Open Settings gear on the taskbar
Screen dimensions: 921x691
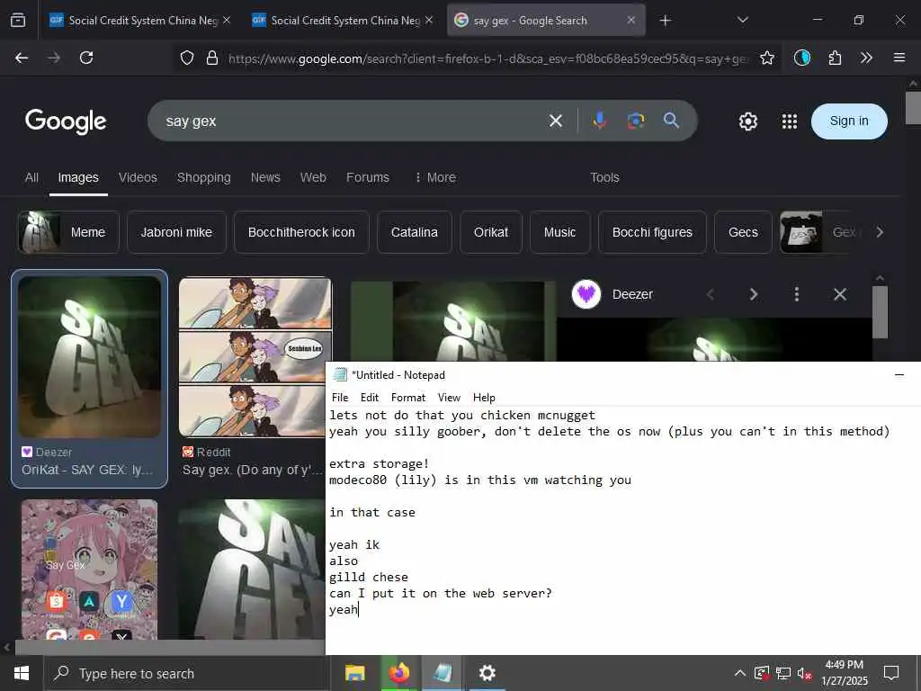pos(487,673)
